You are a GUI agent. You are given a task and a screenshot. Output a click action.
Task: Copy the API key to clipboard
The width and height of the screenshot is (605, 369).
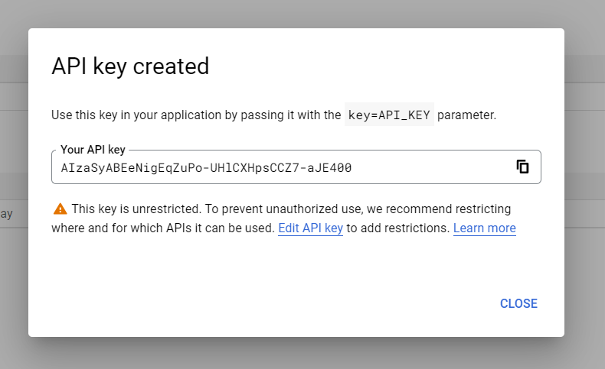tap(522, 167)
